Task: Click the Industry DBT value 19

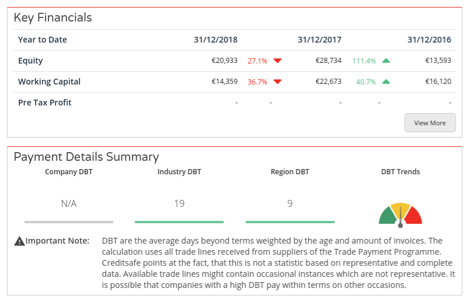Action: (179, 203)
